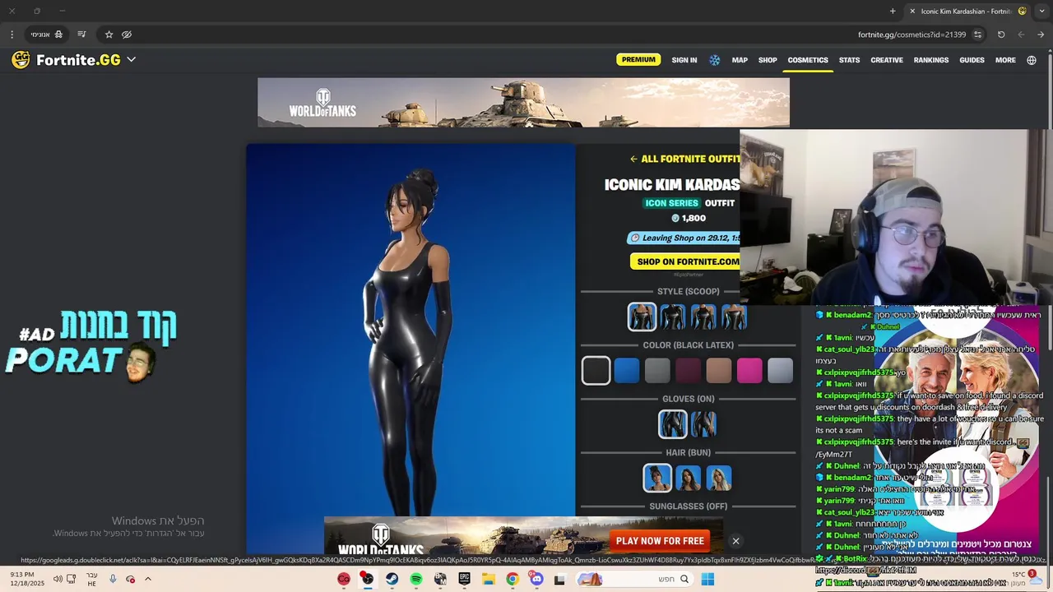Click the browser address bar URL
Screen dimensions: 1053x592
[912, 35]
